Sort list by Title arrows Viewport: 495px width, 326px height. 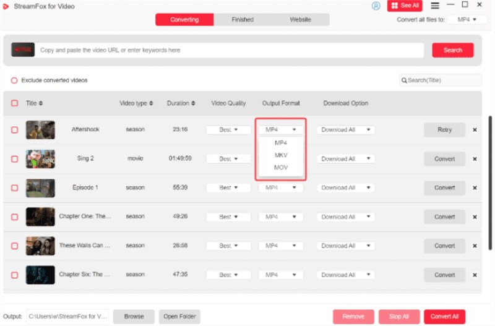pos(41,103)
